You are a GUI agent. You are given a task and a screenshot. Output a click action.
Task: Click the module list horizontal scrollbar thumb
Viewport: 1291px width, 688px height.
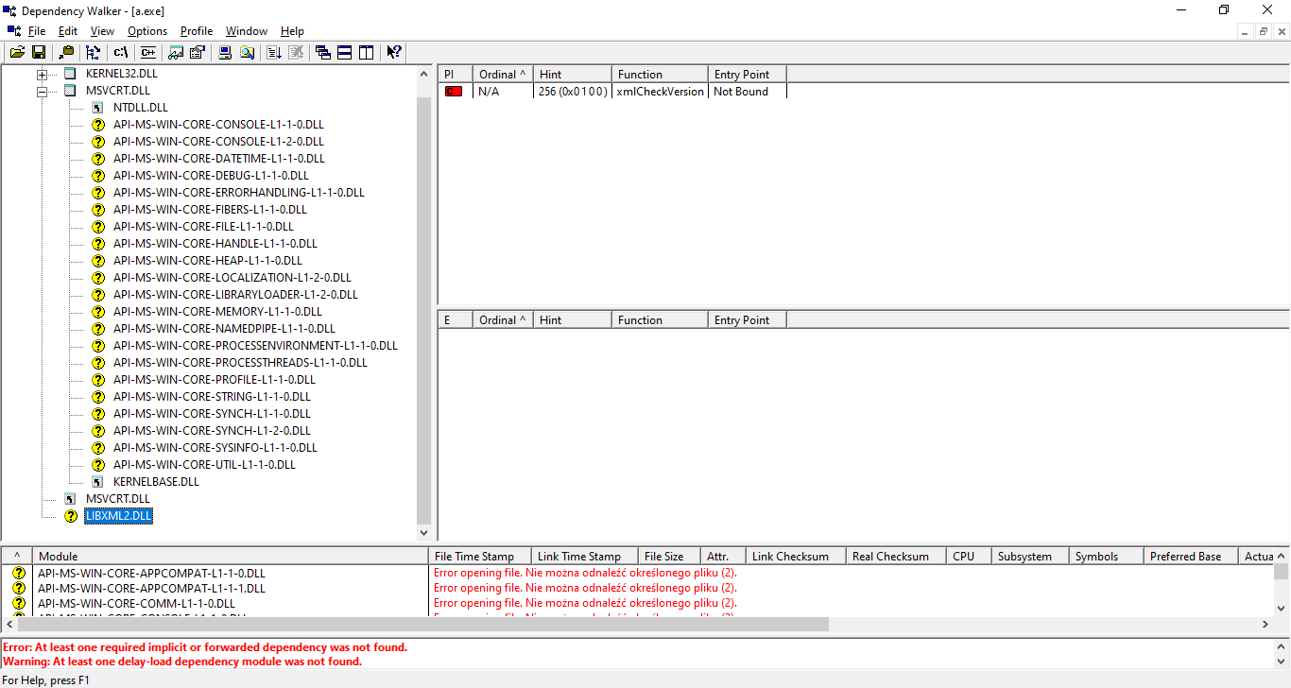pos(423,625)
